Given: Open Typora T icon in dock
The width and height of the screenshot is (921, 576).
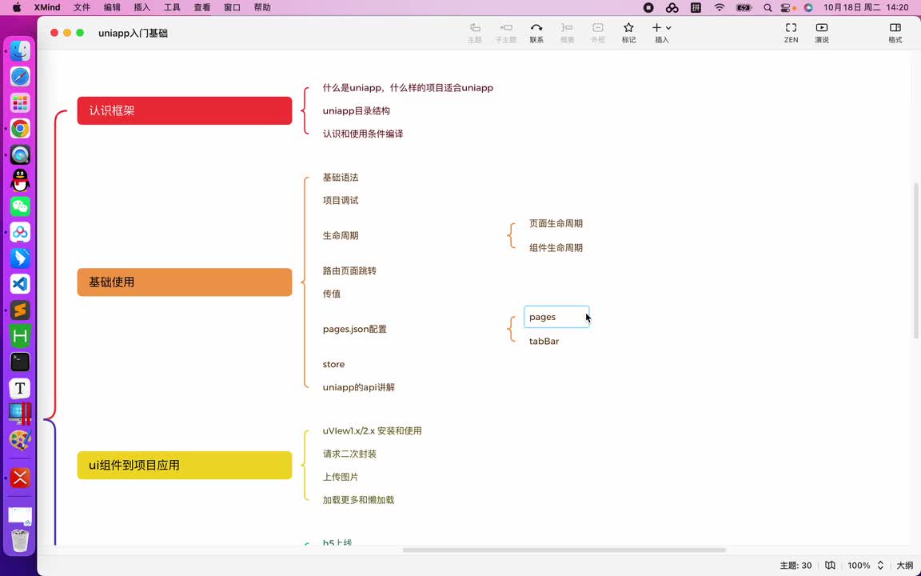Looking at the screenshot, I should [20, 388].
